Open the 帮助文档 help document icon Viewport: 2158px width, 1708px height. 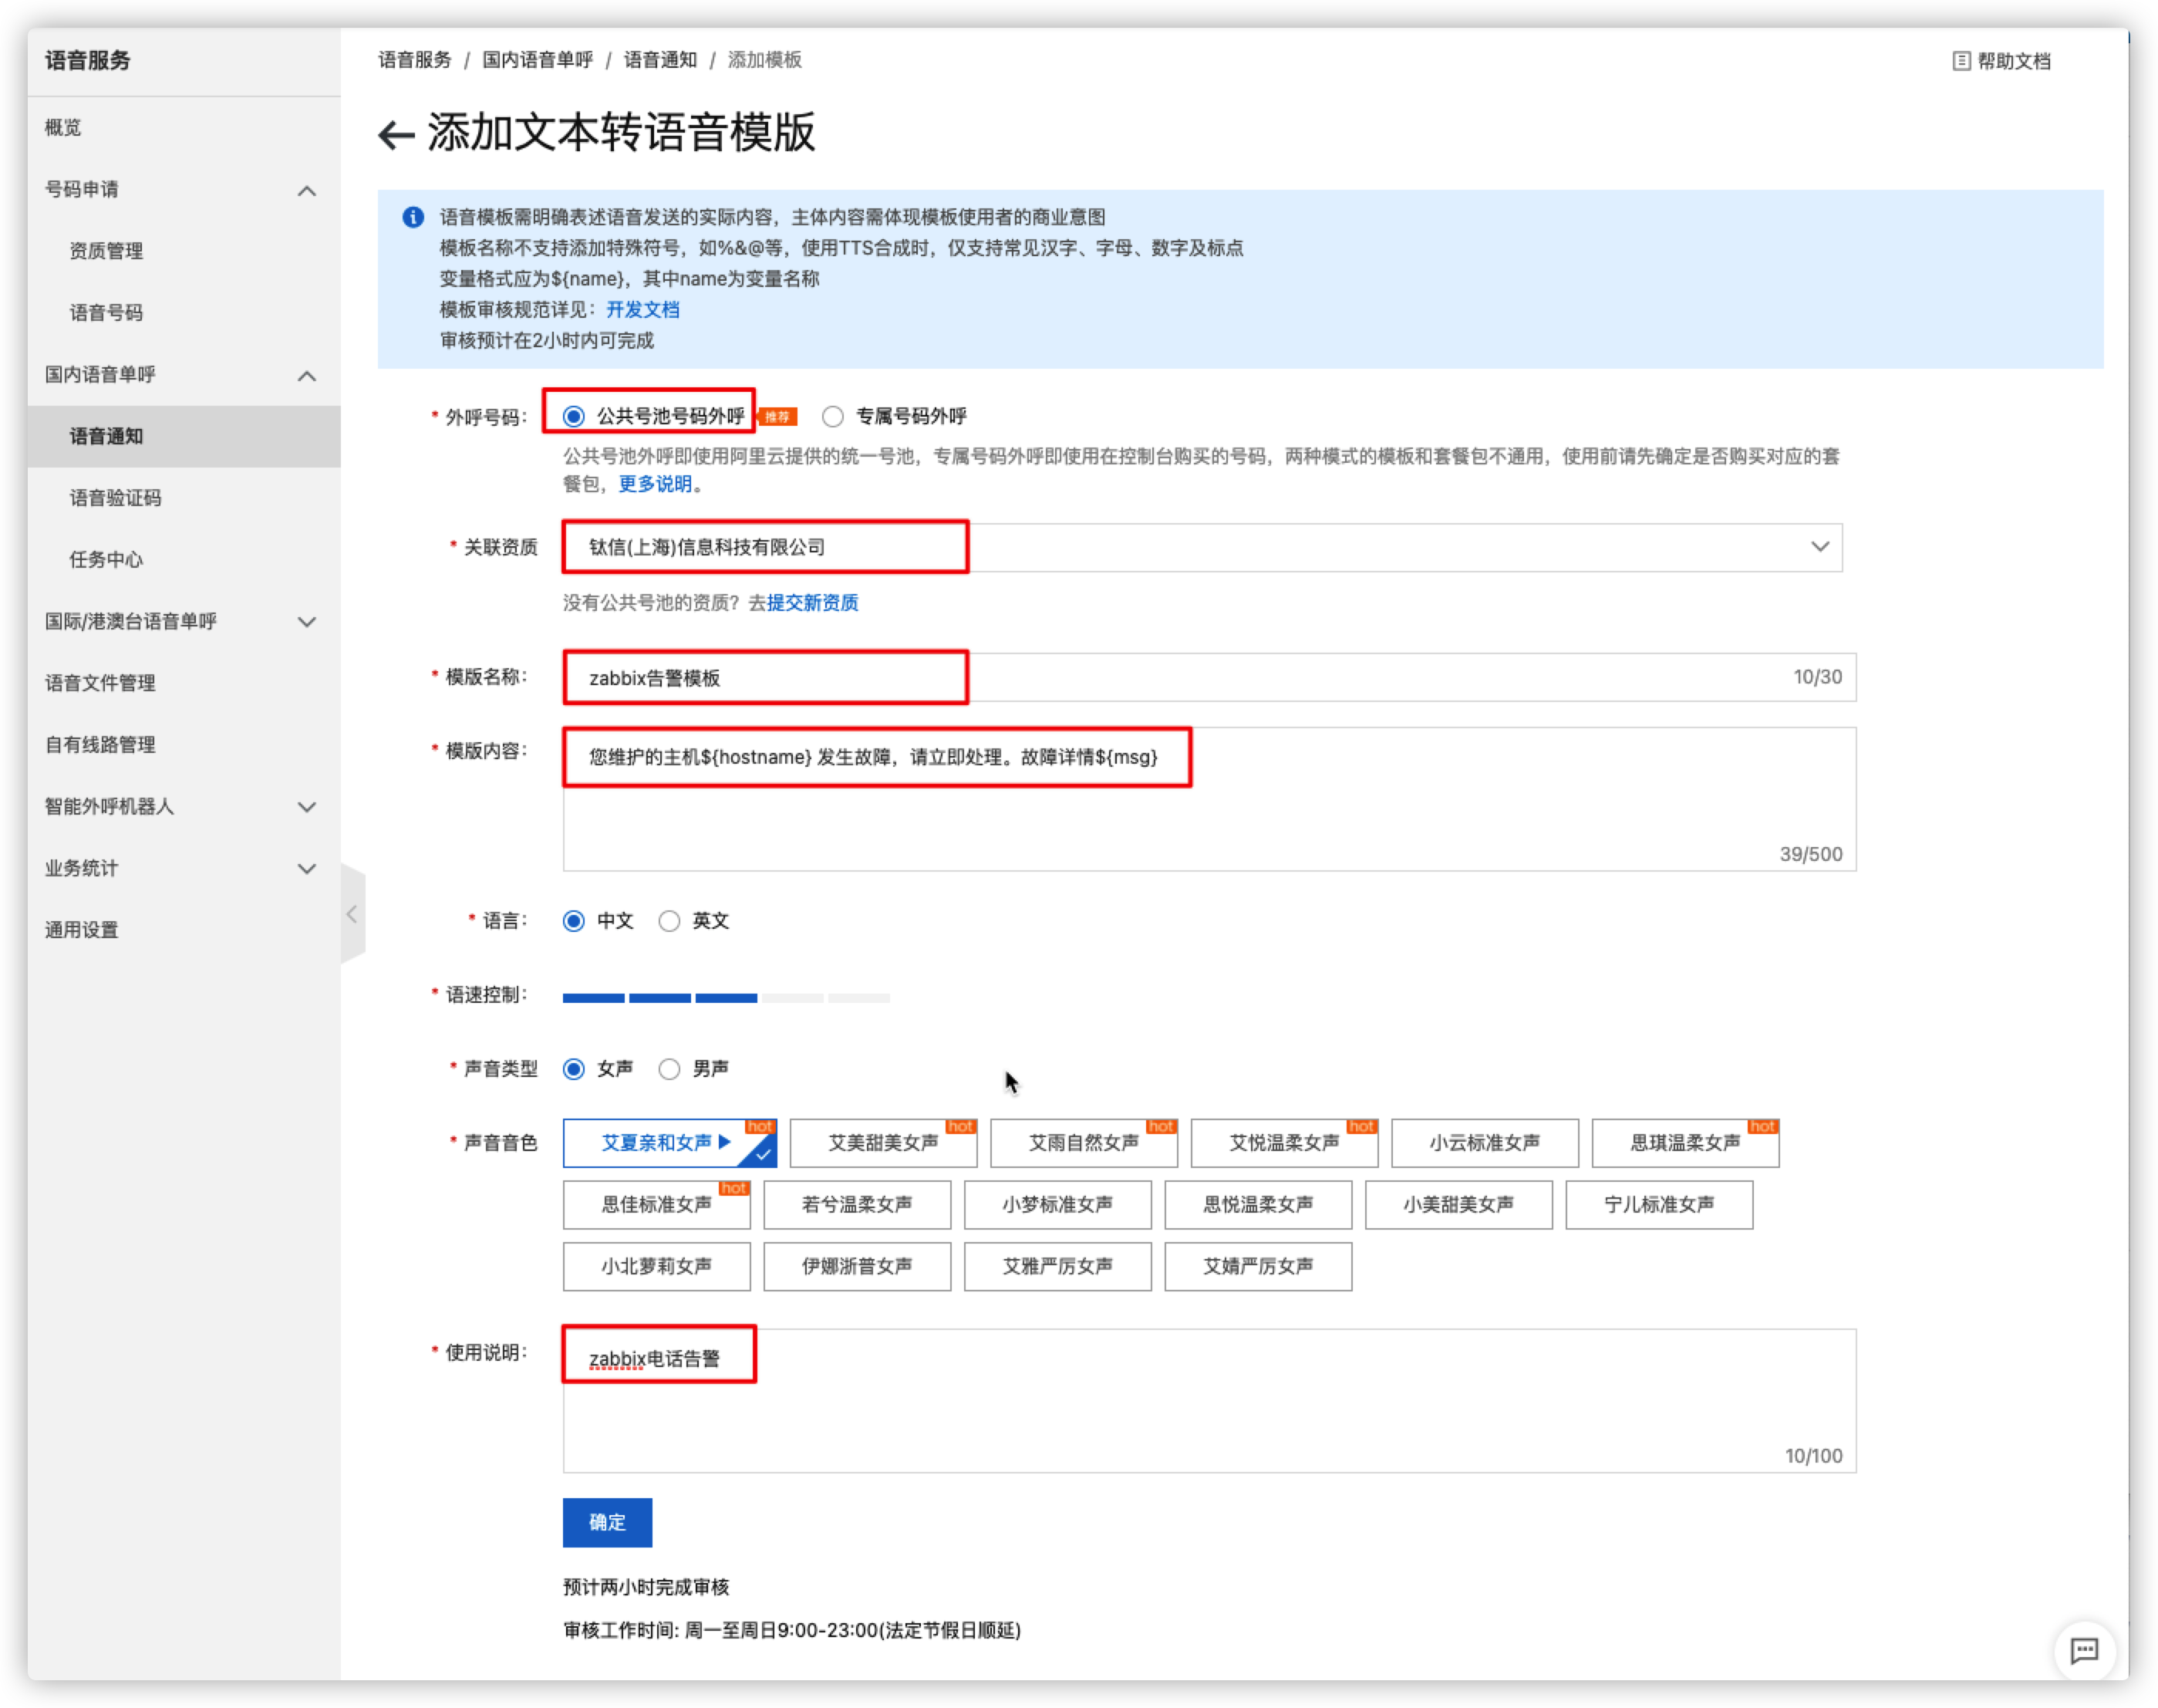click(1961, 61)
